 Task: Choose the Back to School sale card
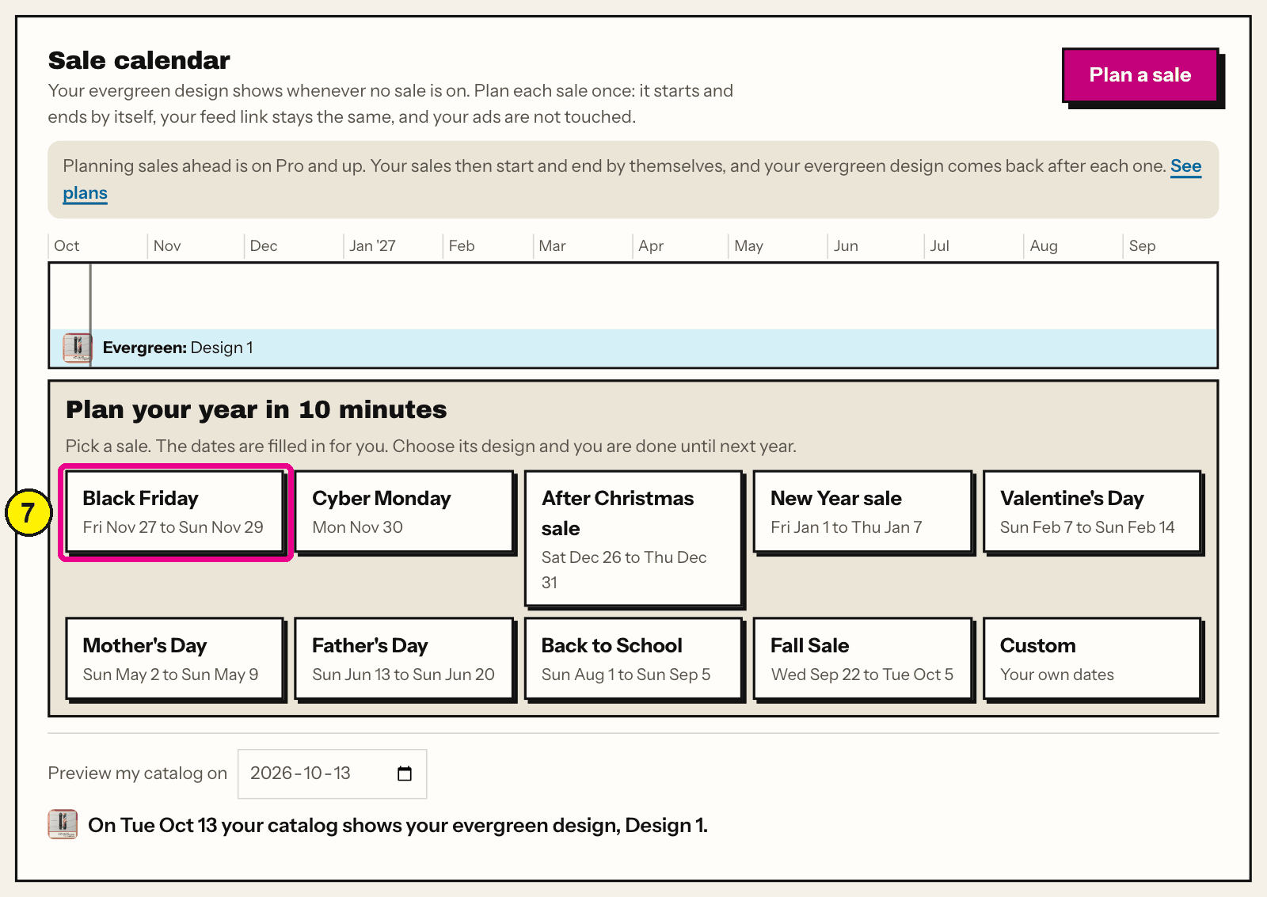tap(633, 659)
